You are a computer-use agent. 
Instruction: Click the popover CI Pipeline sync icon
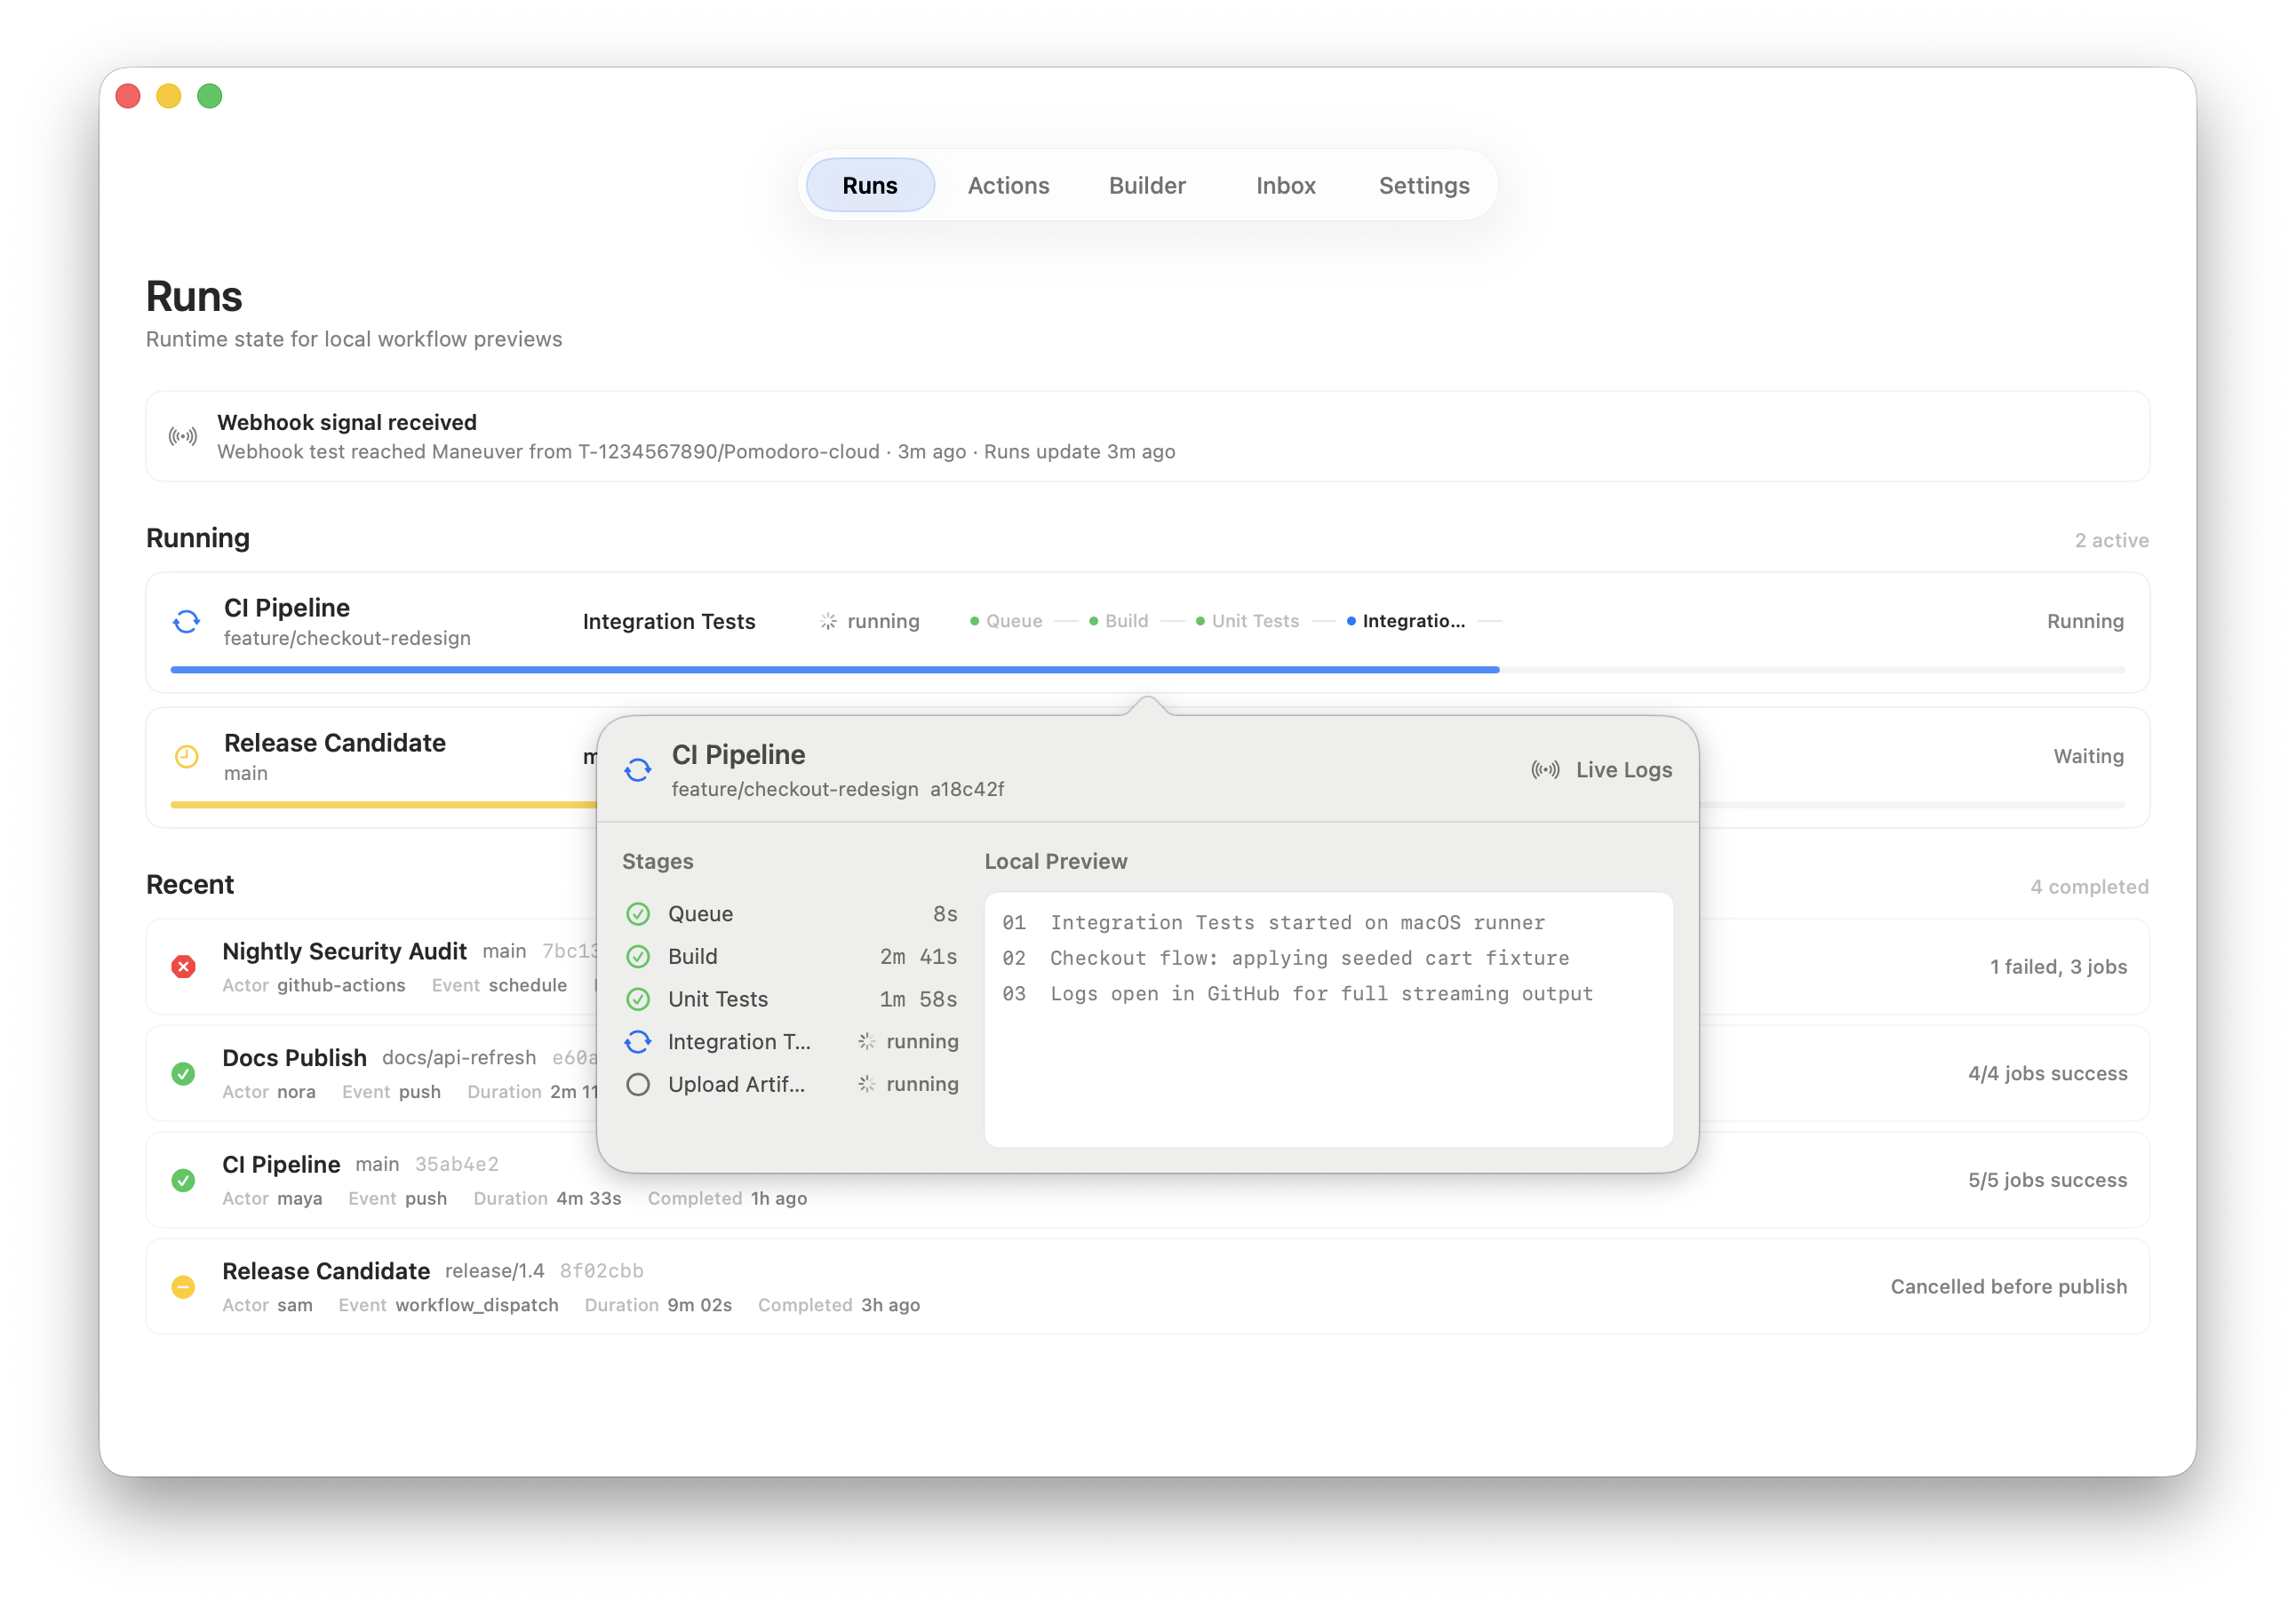tap(638, 770)
